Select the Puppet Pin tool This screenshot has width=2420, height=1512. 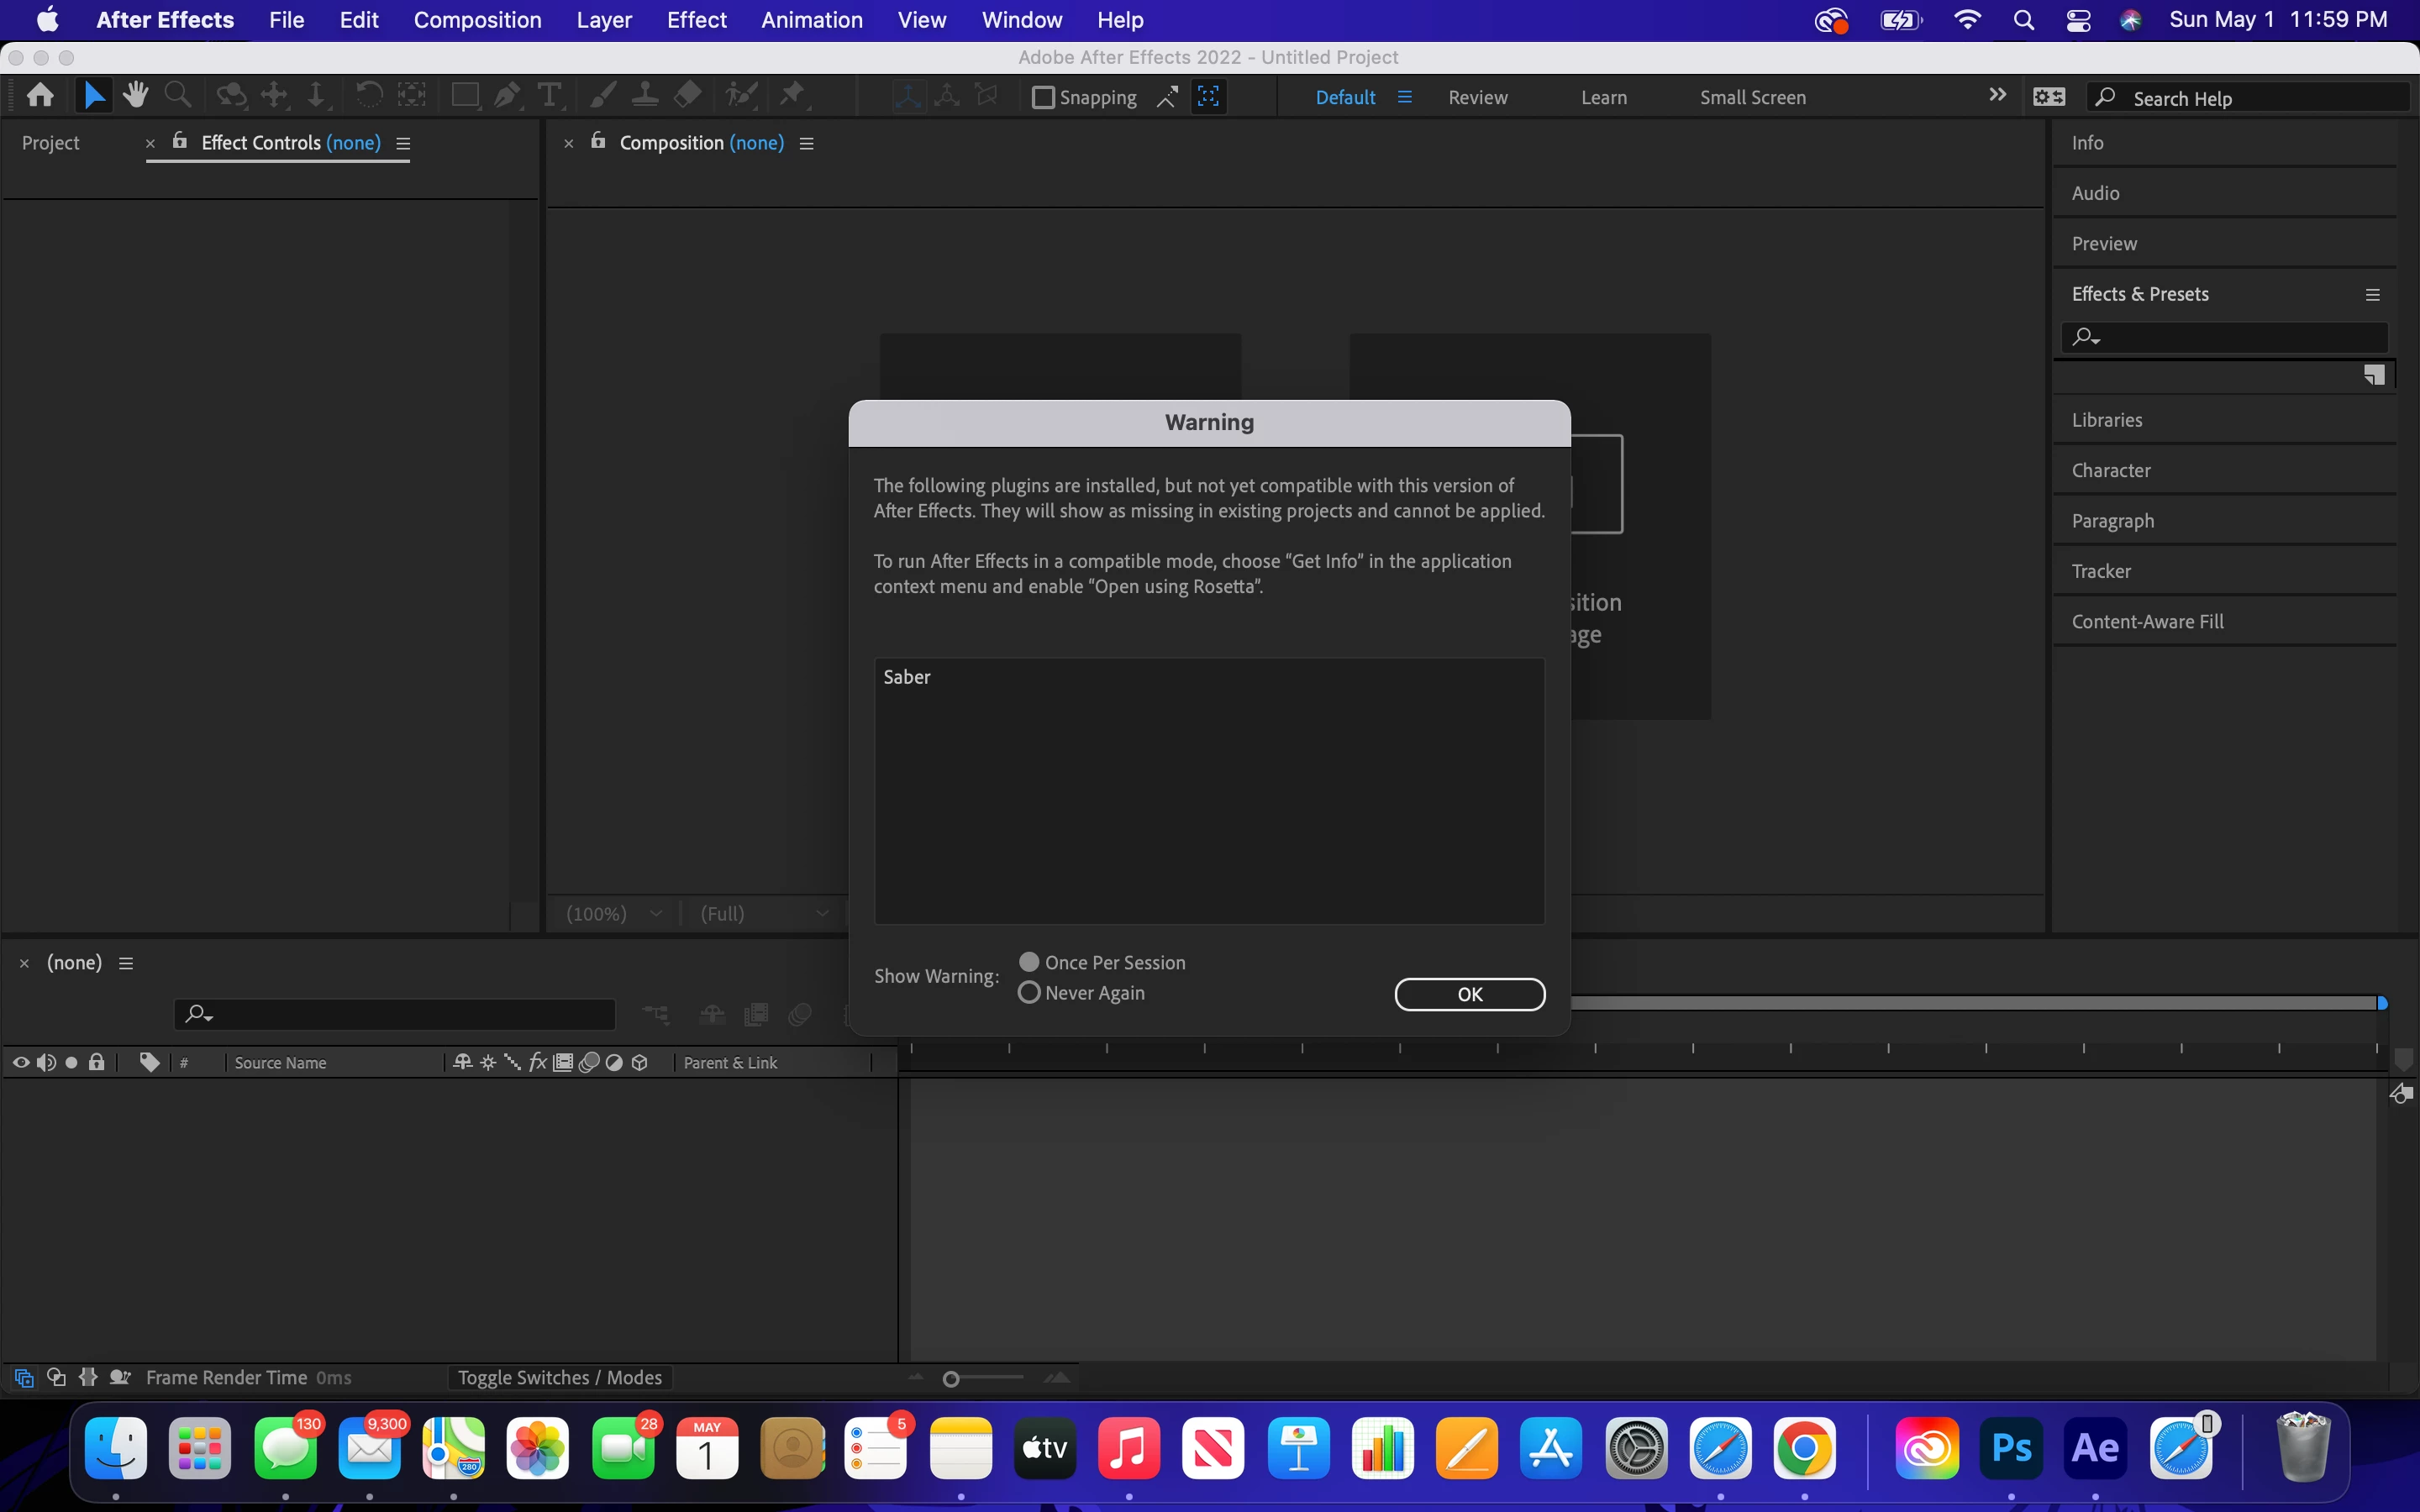point(793,96)
